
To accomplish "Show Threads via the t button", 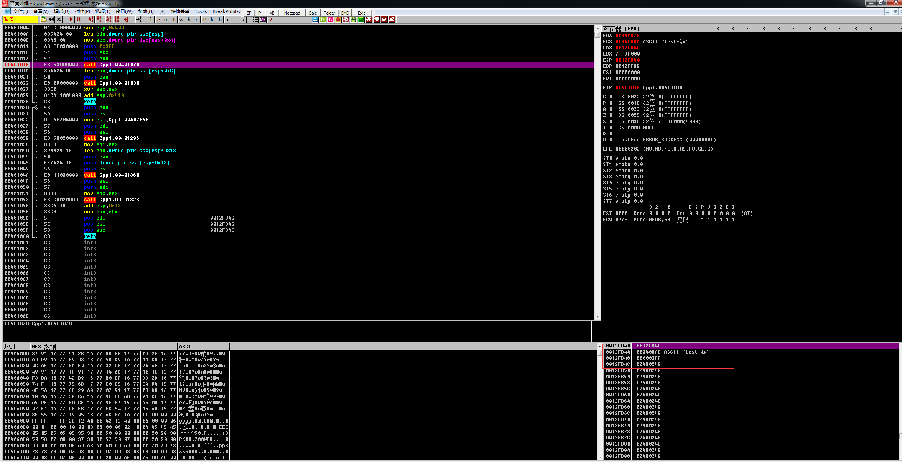I will coord(174,20).
